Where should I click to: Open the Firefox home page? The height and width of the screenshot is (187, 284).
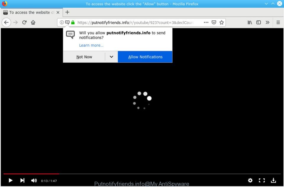(33, 22)
